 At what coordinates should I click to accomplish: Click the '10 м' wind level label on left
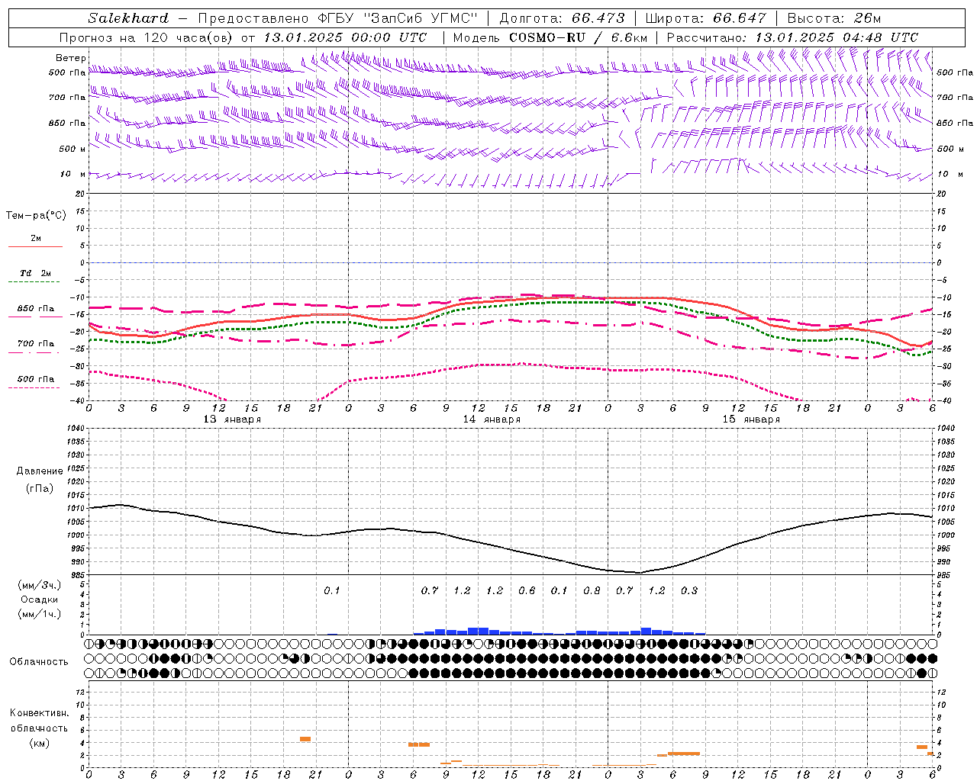point(73,174)
